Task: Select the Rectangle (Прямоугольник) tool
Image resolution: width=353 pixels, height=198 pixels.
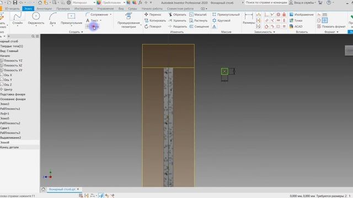Action: (x=71, y=19)
